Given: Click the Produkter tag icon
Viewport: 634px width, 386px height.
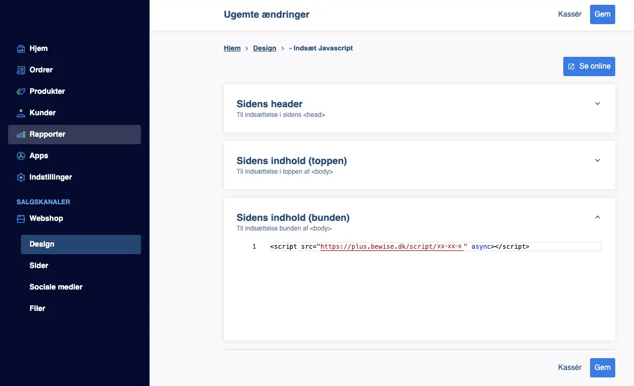Looking at the screenshot, I should [21, 92].
